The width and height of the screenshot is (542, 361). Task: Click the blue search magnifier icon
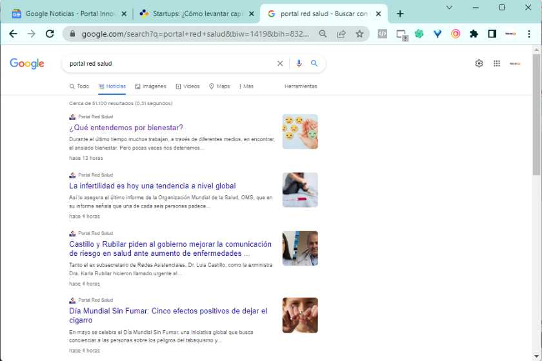[x=314, y=64]
